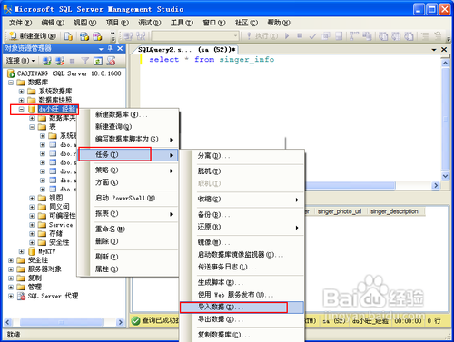Image resolution: width=454 pixels, height=342 pixels.
Task: Click the filter funnel icon in Object Explorer
Action: (85, 61)
